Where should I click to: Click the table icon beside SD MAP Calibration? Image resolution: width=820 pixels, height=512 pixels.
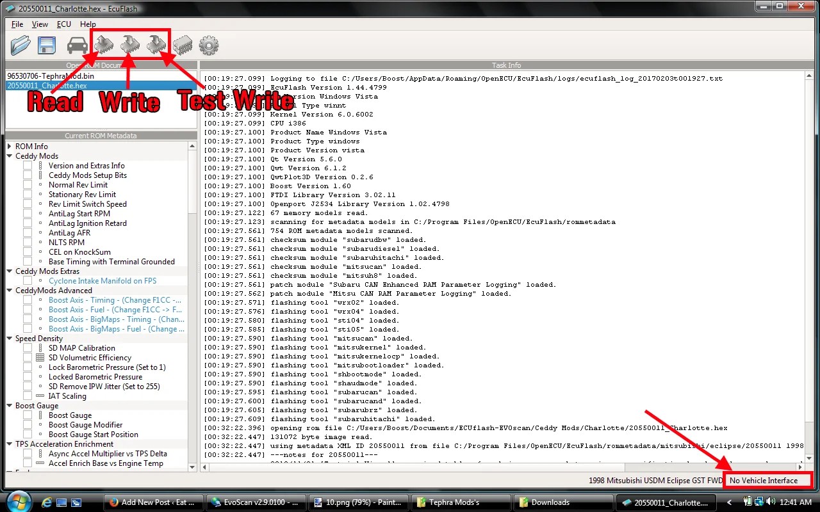[x=40, y=348]
